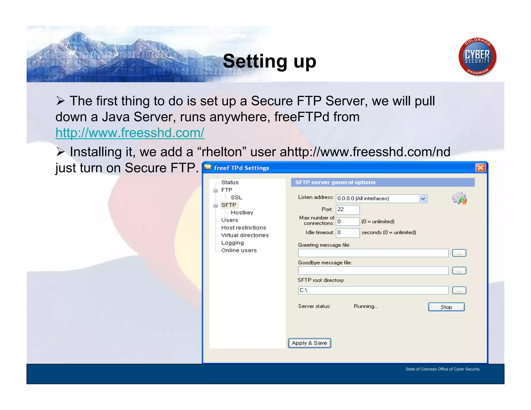Screen dimensions: 531x410
Task: Click the Port input field
Action: pos(347,209)
